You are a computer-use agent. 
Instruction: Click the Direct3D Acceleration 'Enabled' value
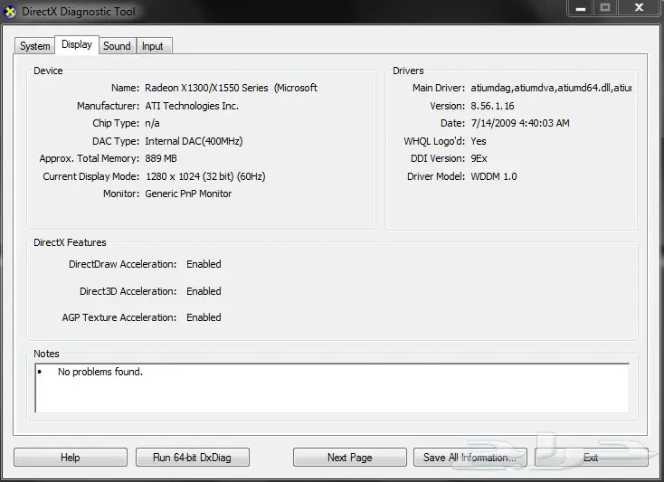(x=204, y=291)
